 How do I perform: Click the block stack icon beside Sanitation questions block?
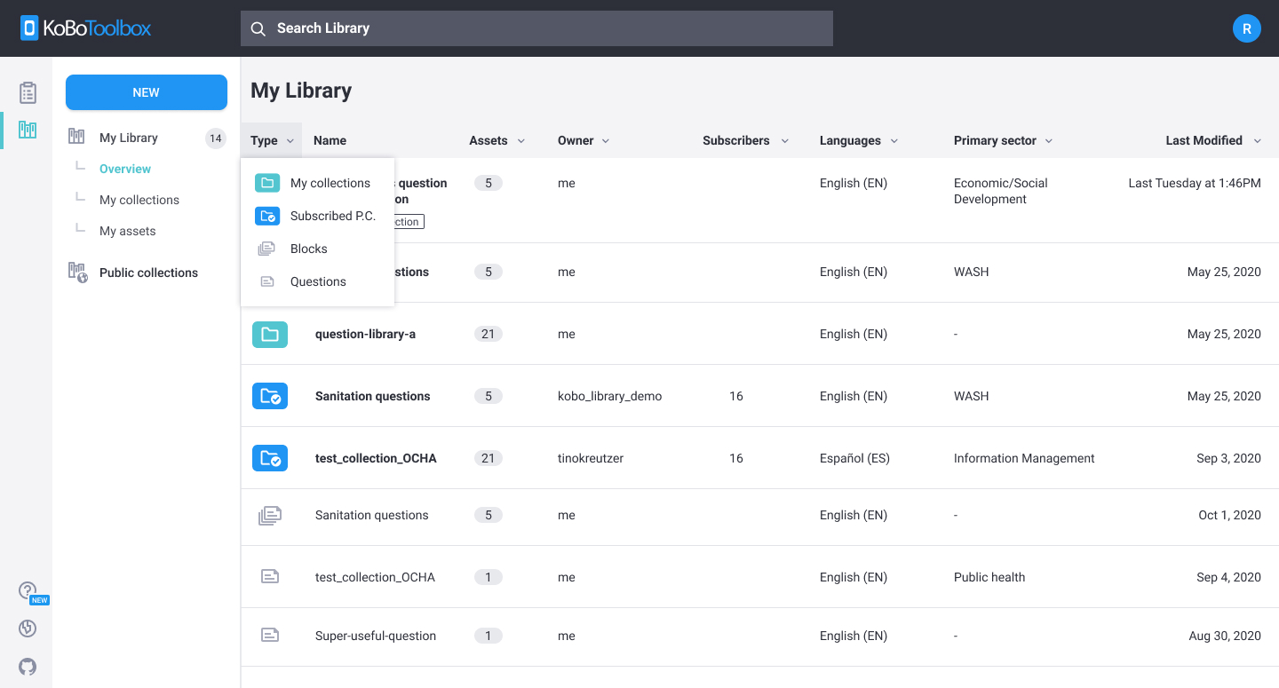pos(269,515)
